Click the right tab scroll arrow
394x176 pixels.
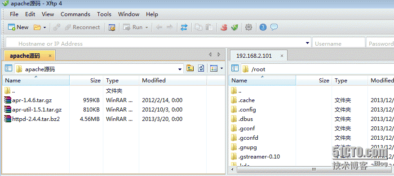point(219,54)
